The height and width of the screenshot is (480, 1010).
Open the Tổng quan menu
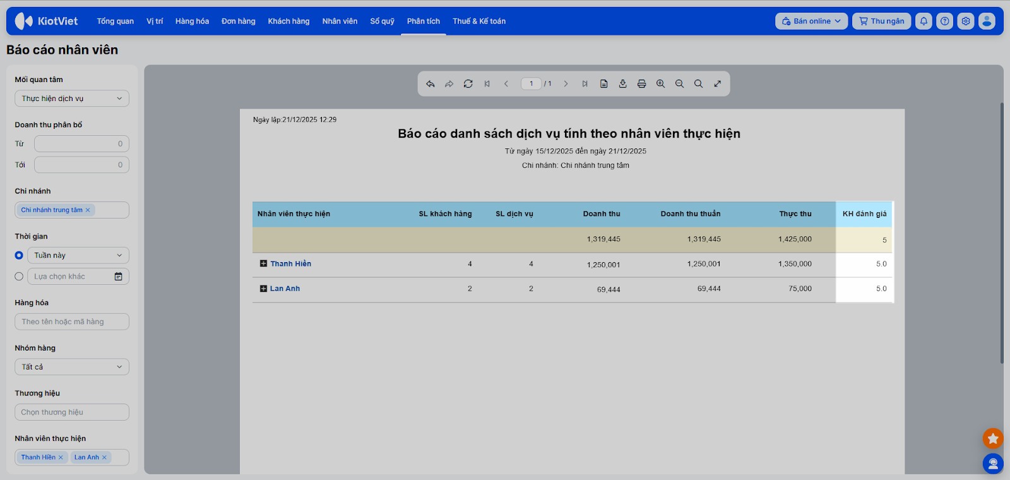[116, 21]
